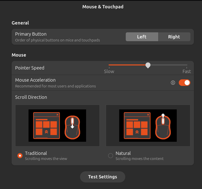
Task: Select the Natural scroll direction radio button
Action: tap(111, 156)
